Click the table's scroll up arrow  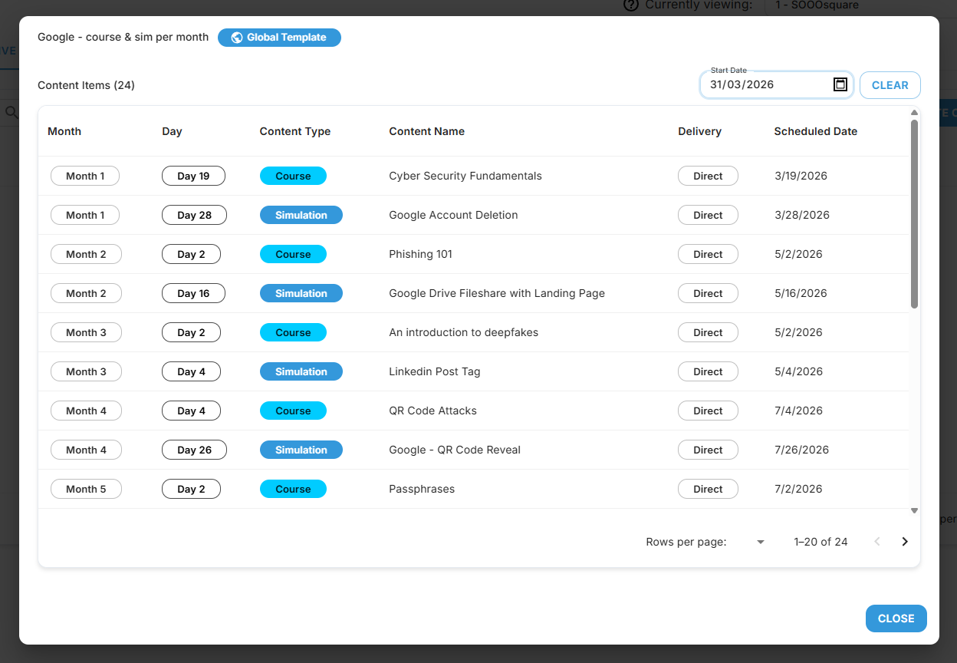[x=914, y=114]
